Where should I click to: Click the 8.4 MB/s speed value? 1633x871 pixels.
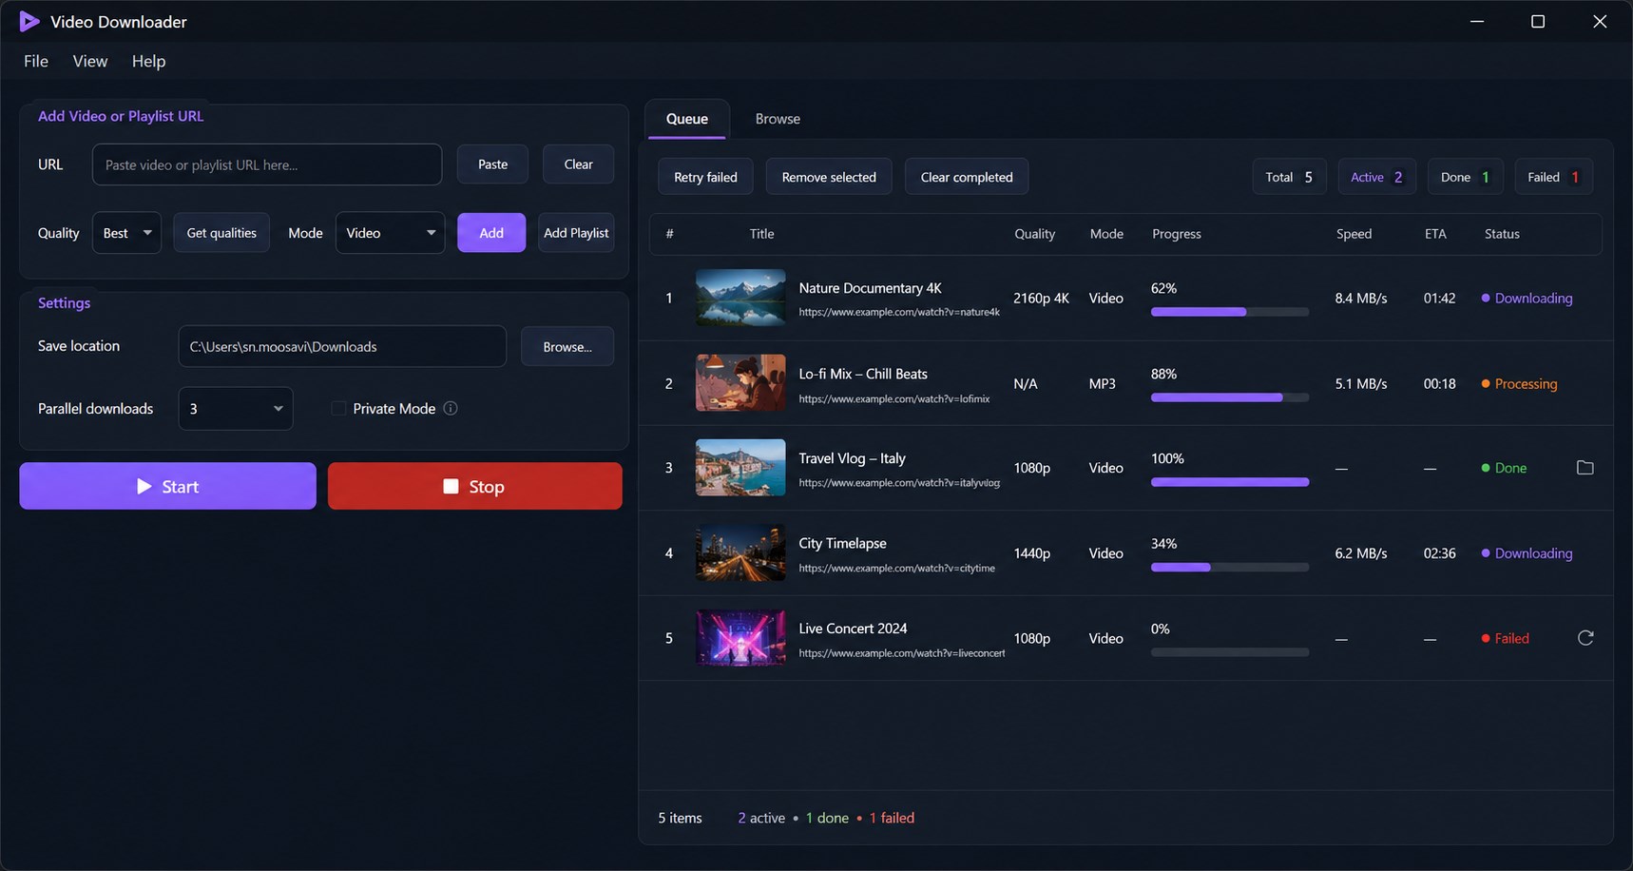click(1360, 298)
